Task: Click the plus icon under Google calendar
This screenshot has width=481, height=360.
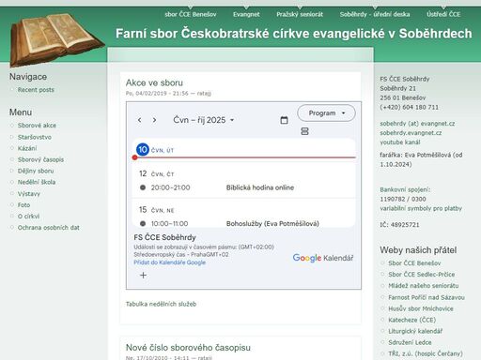Action: pyautogui.click(x=143, y=276)
